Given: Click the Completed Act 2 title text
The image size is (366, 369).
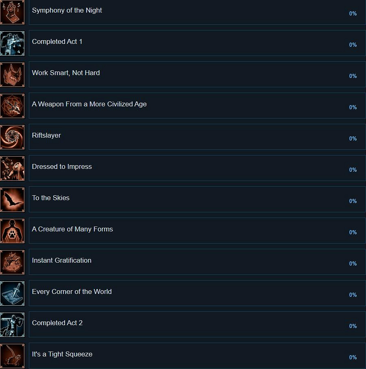Looking at the screenshot, I should [x=57, y=323].
